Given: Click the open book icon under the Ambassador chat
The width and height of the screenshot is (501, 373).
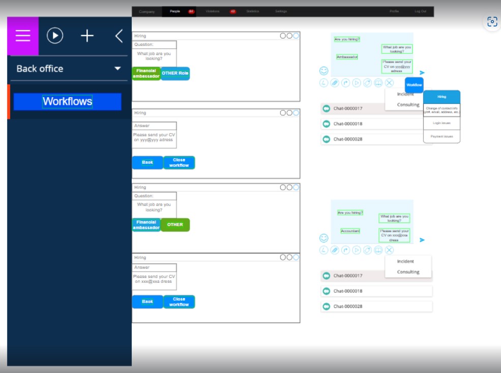Looking at the screenshot, I should click(x=378, y=83).
